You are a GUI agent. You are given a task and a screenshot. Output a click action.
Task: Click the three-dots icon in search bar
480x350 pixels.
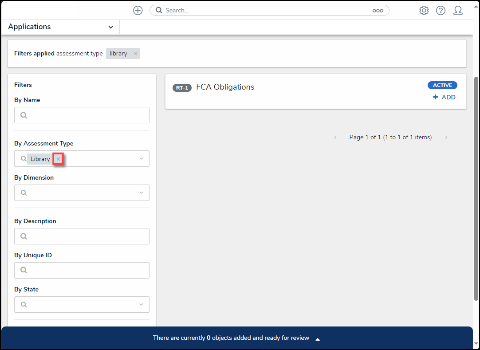(378, 11)
